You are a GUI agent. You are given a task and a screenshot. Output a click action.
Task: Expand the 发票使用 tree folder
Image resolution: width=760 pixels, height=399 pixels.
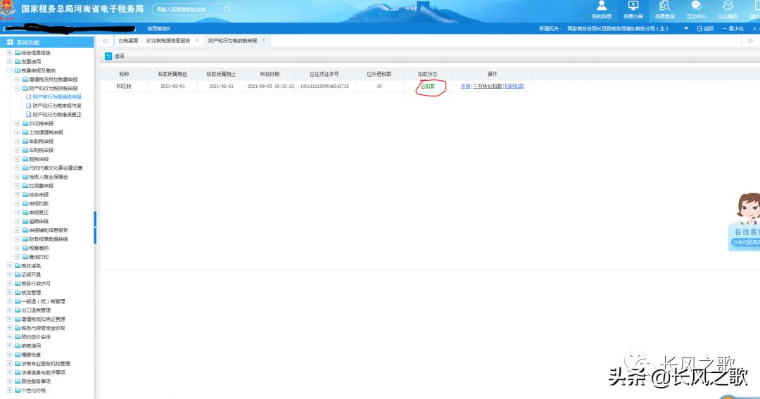click(x=9, y=62)
